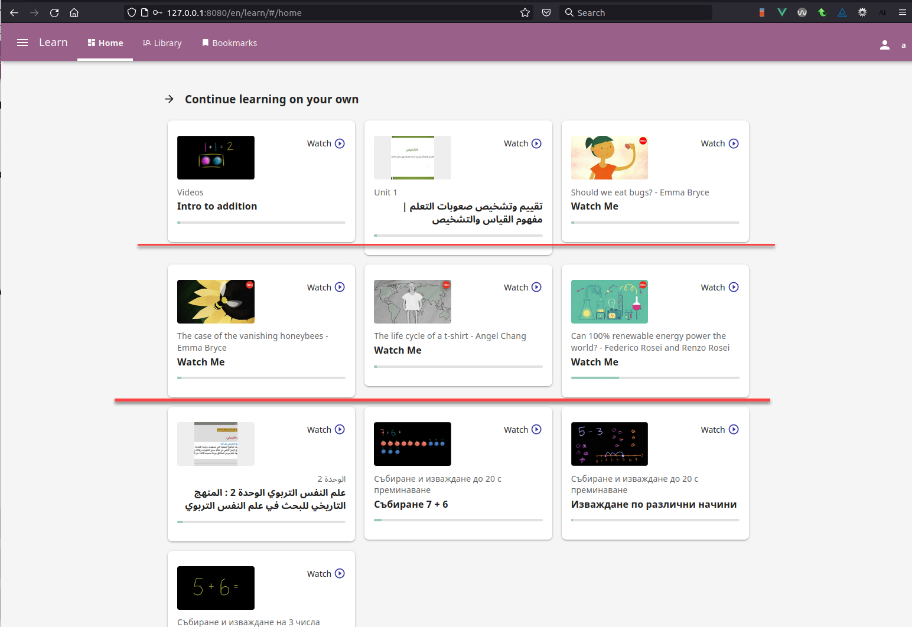Click the Watch link on the honeybees card
Image resolution: width=912 pixels, height=627 pixels.
(319, 287)
